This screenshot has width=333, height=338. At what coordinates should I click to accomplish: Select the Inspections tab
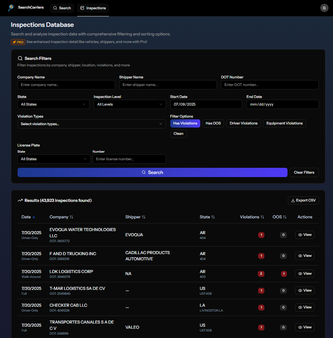(93, 8)
